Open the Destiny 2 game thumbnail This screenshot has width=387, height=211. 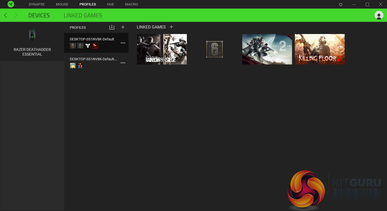267,49
